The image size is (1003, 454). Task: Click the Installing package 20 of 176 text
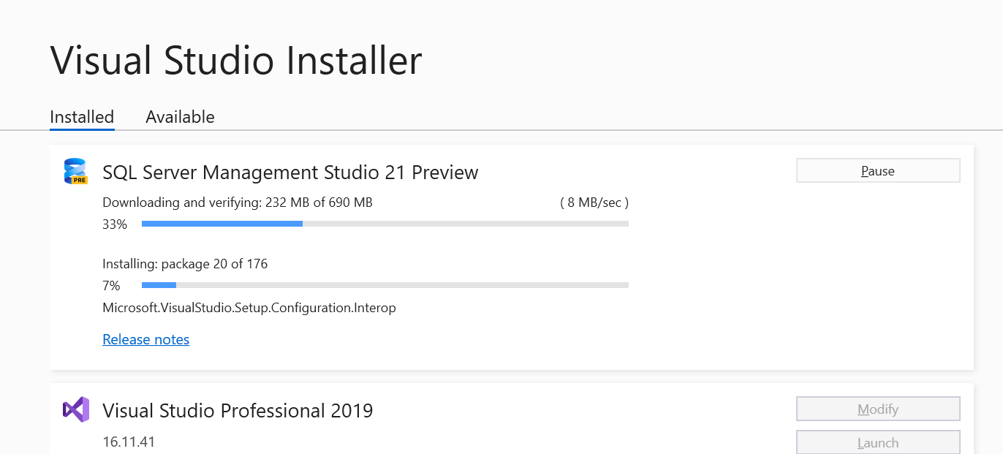click(185, 264)
